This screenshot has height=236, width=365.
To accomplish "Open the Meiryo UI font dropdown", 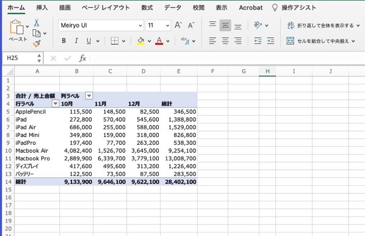I will 140,26.
